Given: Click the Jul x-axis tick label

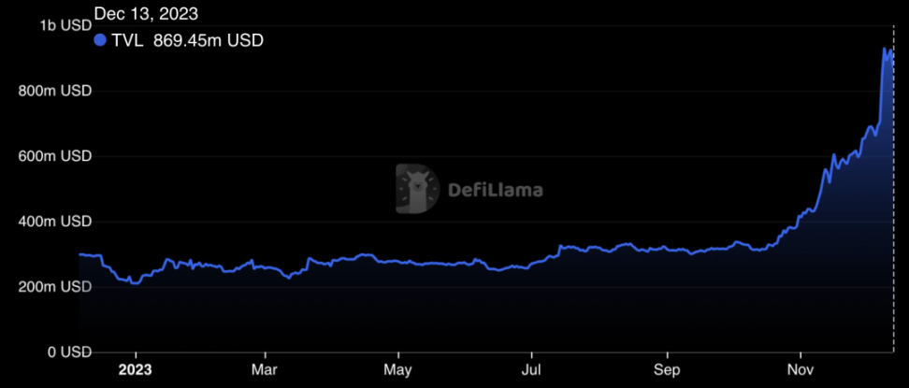Looking at the screenshot, I should coord(531,370).
